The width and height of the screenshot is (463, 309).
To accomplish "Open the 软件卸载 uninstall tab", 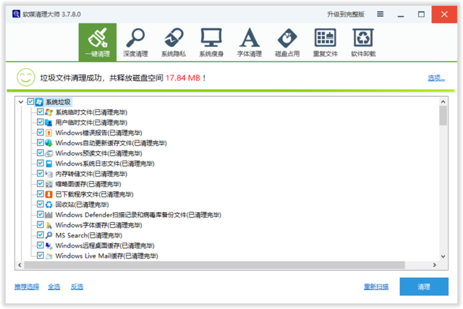I will pyautogui.click(x=363, y=42).
